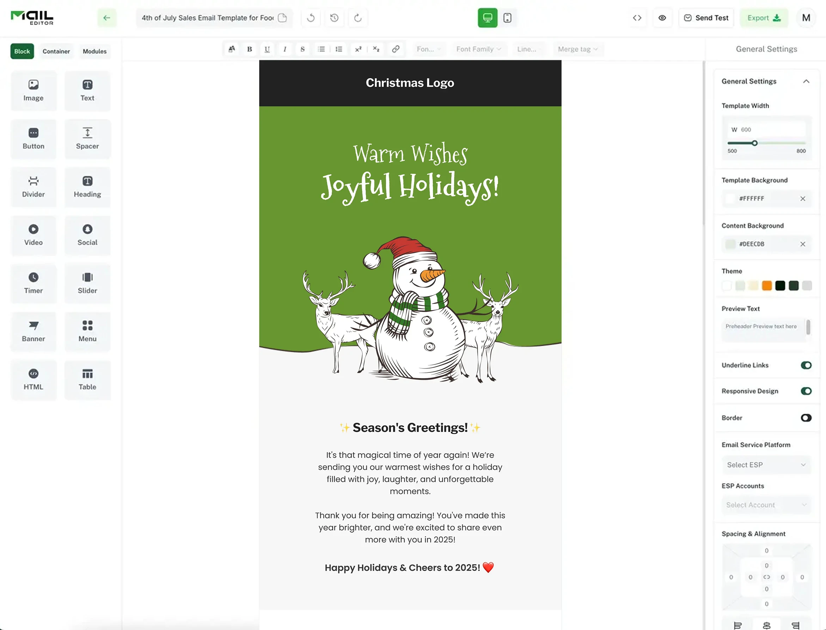Screen dimensions: 826x630
Task: Go back with the green arrow button
Action: point(107,18)
